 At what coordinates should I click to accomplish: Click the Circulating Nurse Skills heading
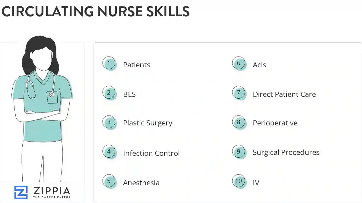pos(95,11)
